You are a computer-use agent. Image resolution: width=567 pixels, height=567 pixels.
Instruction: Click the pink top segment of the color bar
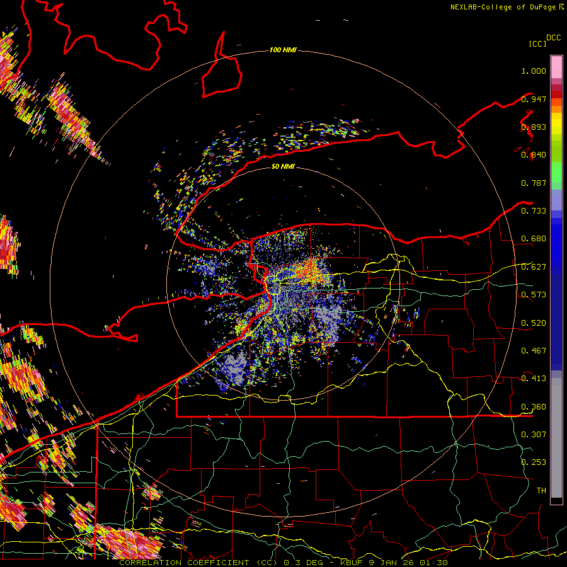556,67
